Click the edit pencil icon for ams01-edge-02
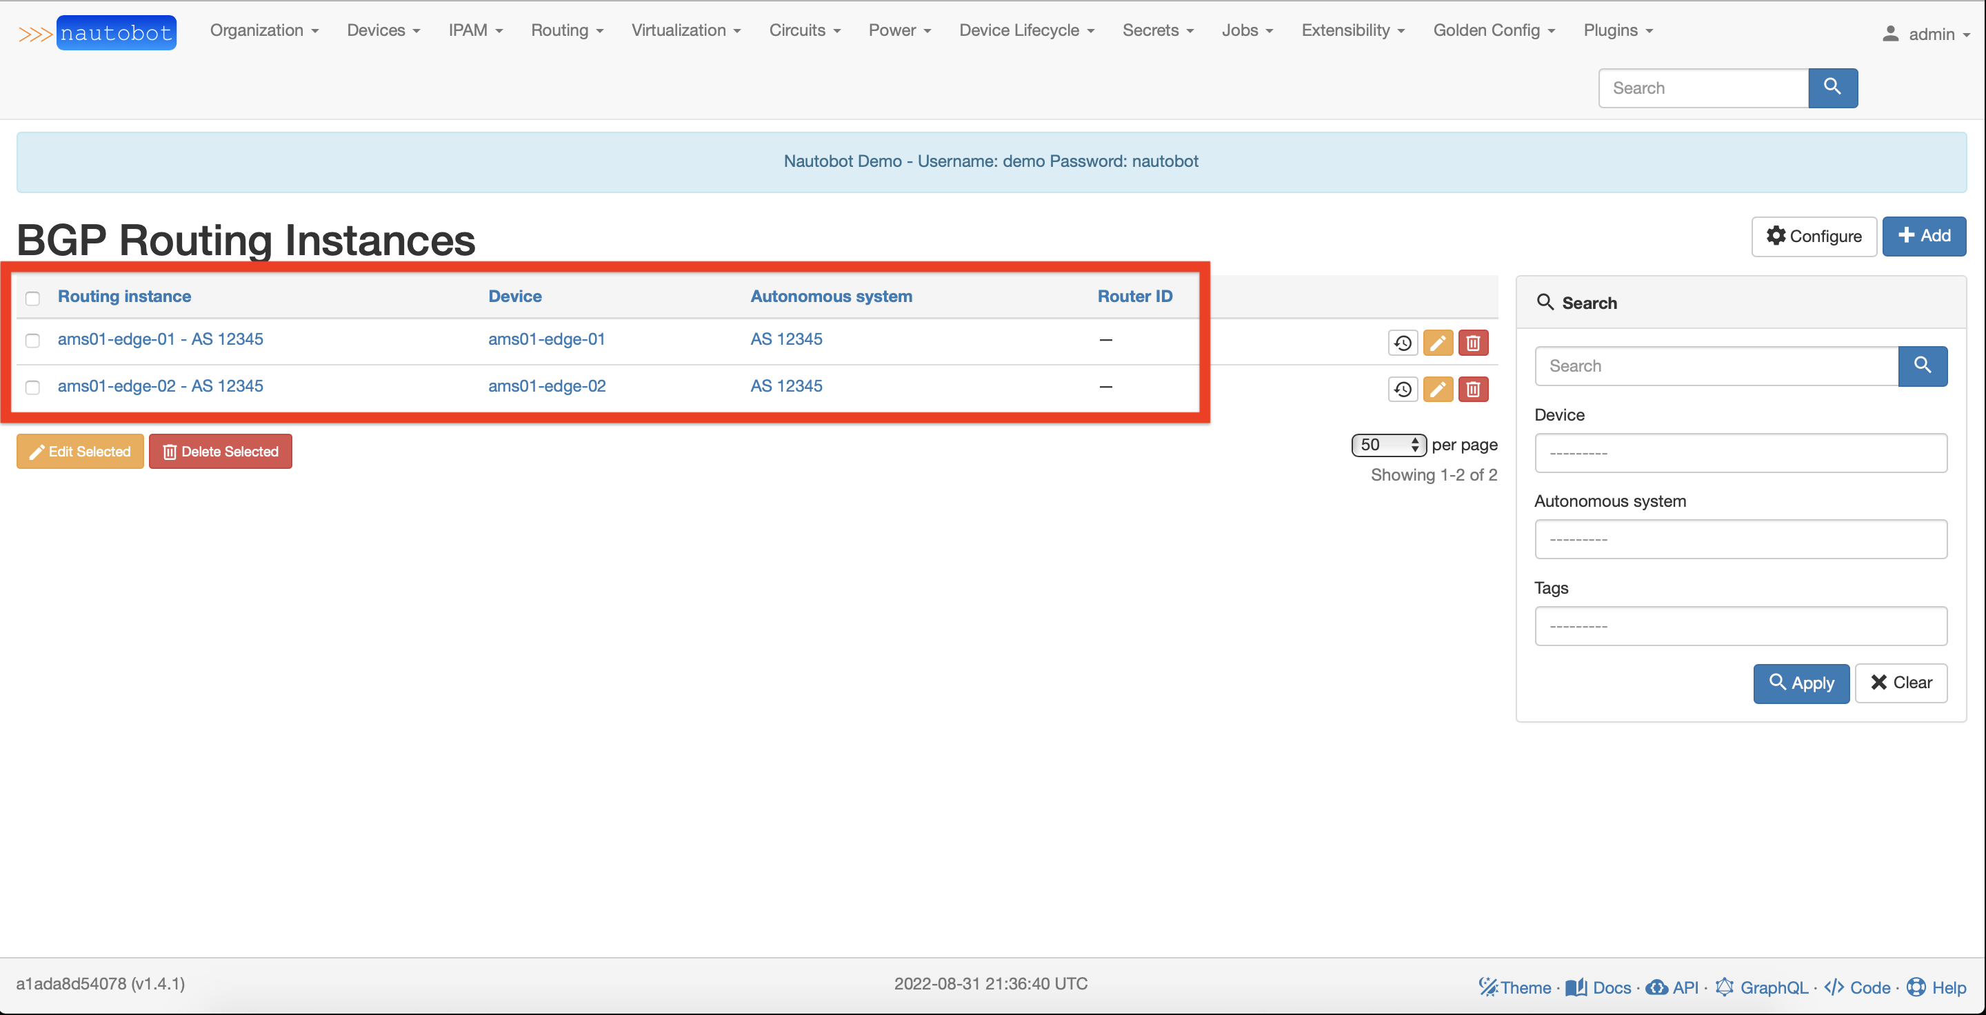 tap(1438, 389)
